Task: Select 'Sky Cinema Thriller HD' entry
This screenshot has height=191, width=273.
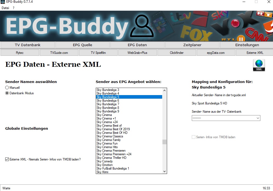Action: (129, 158)
